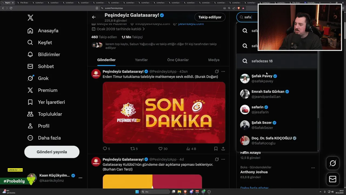The height and width of the screenshot is (195, 346).
Task: Reload the page in the browser
Action: coord(11,8)
